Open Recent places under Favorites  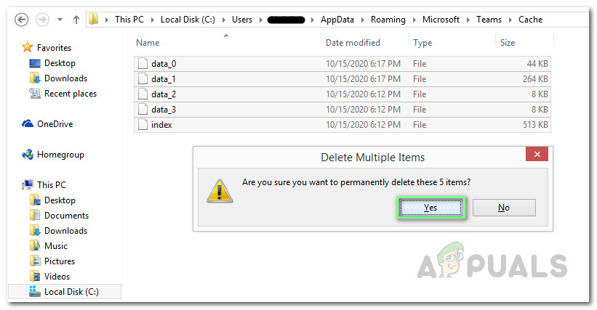(70, 94)
